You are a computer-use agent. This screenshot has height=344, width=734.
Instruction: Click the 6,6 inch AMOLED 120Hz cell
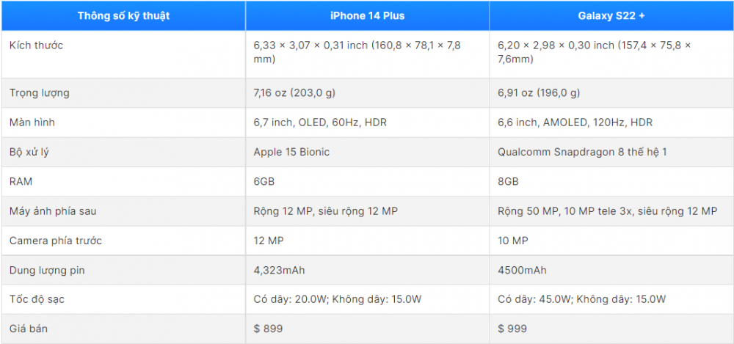coord(575,122)
